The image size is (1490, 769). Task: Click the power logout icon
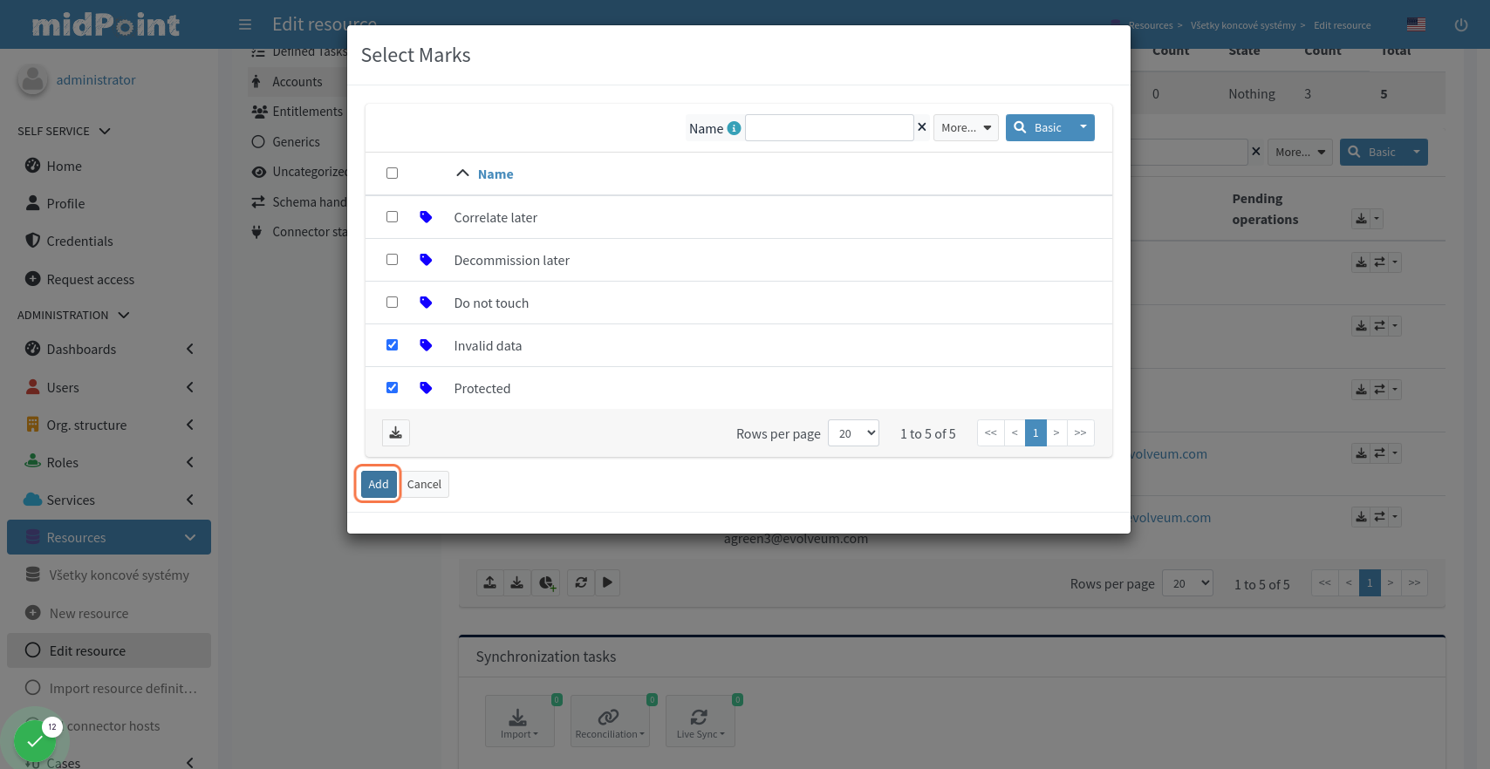pyautogui.click(x=1460, y=24)
